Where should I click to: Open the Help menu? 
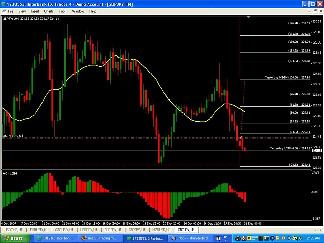click(x=93, y=11)
